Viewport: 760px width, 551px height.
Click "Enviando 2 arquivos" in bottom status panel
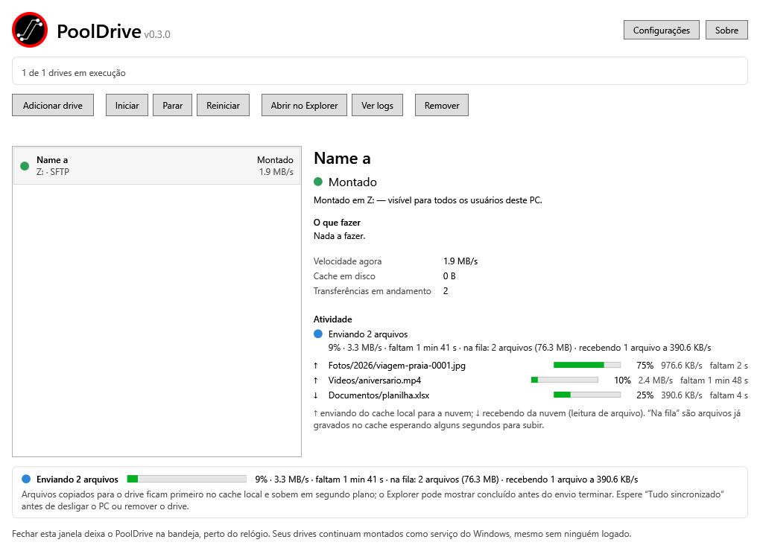point(77,480)
